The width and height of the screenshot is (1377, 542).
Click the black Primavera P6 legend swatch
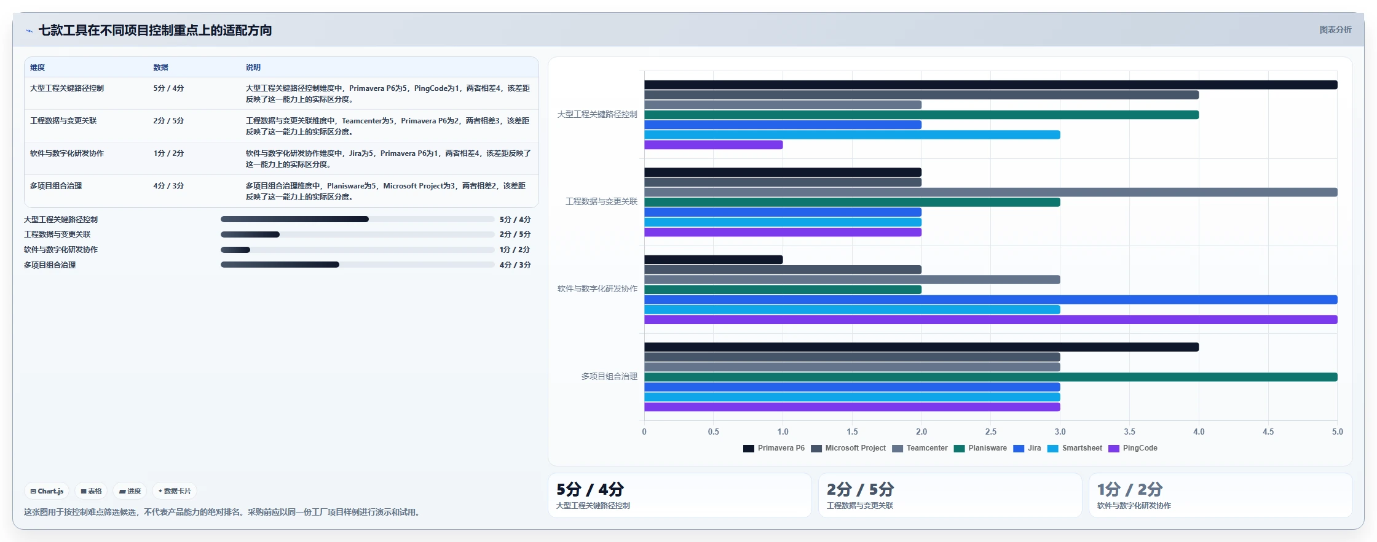click(x=748, y=449)
